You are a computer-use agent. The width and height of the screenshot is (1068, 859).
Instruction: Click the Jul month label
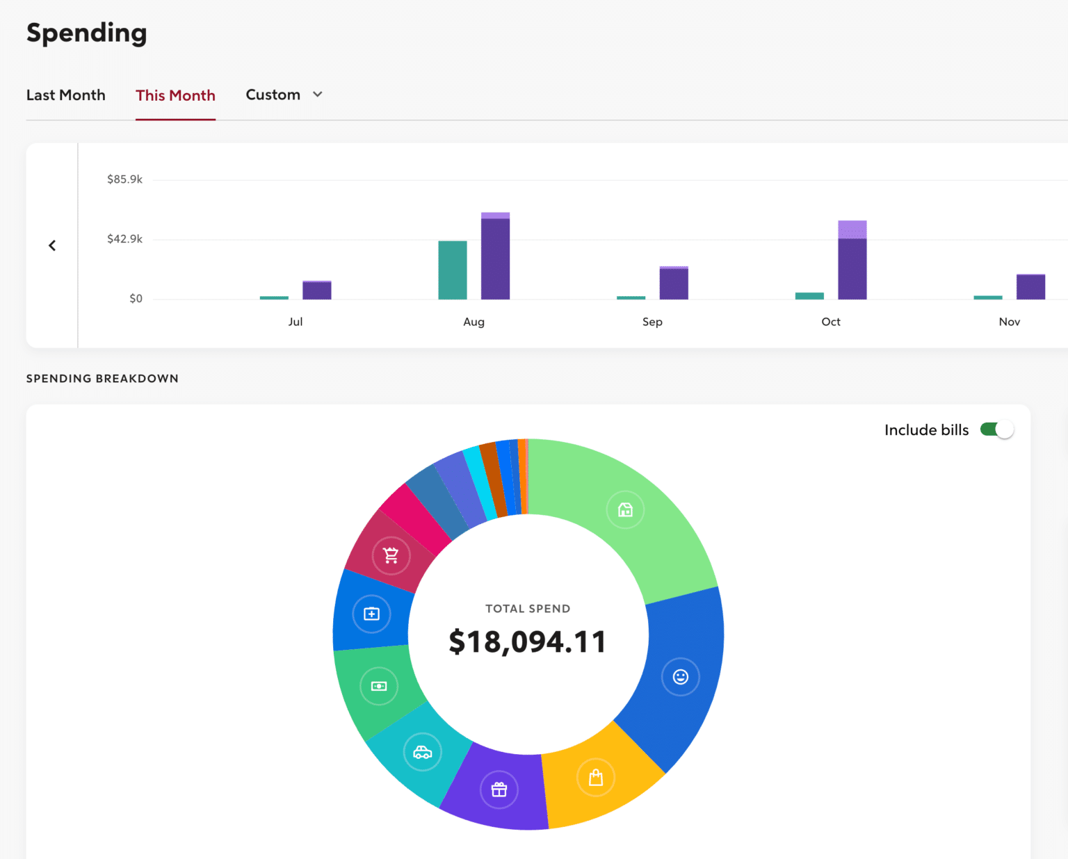click(x=296, y=322)
